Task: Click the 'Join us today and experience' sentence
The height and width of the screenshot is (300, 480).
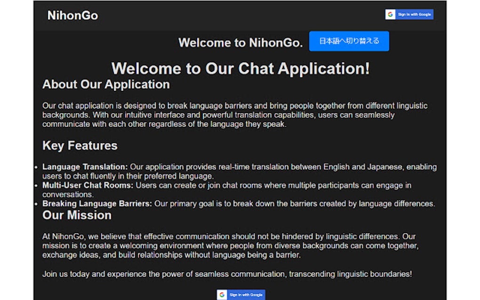Action: pyautogui.click(x=227, y=274)
